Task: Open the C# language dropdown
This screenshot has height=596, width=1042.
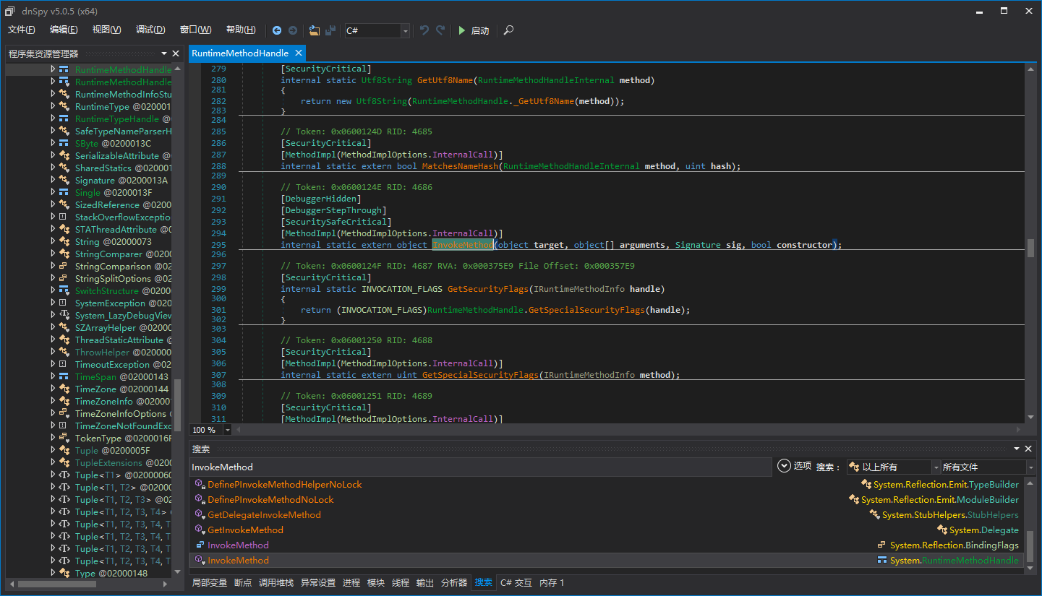Action: (405, 30)
